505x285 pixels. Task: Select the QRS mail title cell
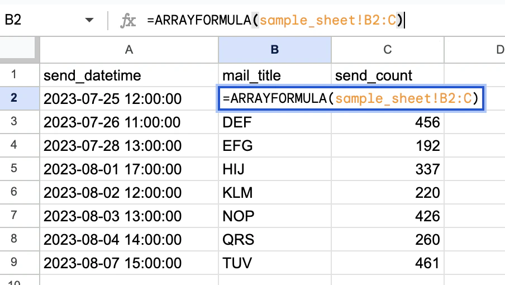point(275,240)
